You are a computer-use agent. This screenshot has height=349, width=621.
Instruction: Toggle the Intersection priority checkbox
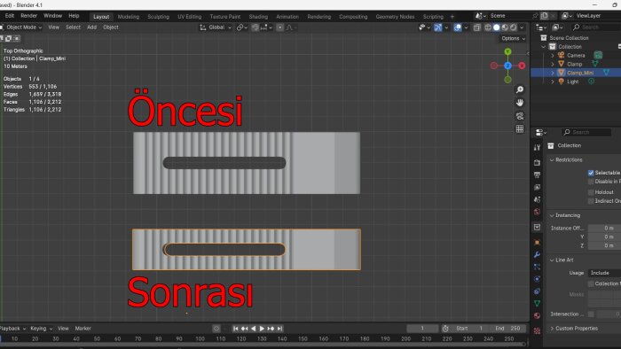[x=591, y=314]
